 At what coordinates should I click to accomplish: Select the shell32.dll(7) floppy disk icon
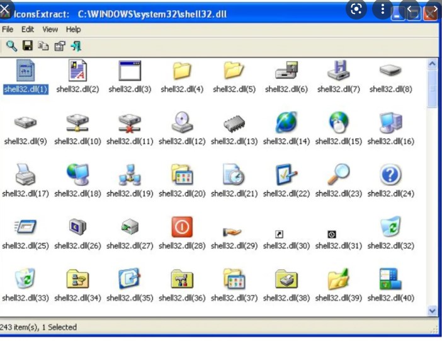(x=339, y=70)
